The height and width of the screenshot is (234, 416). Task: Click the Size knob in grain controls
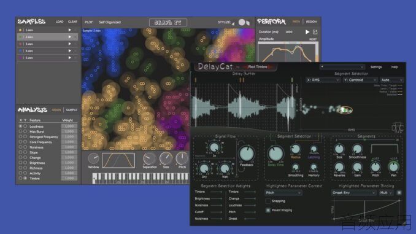pos(166,158)
